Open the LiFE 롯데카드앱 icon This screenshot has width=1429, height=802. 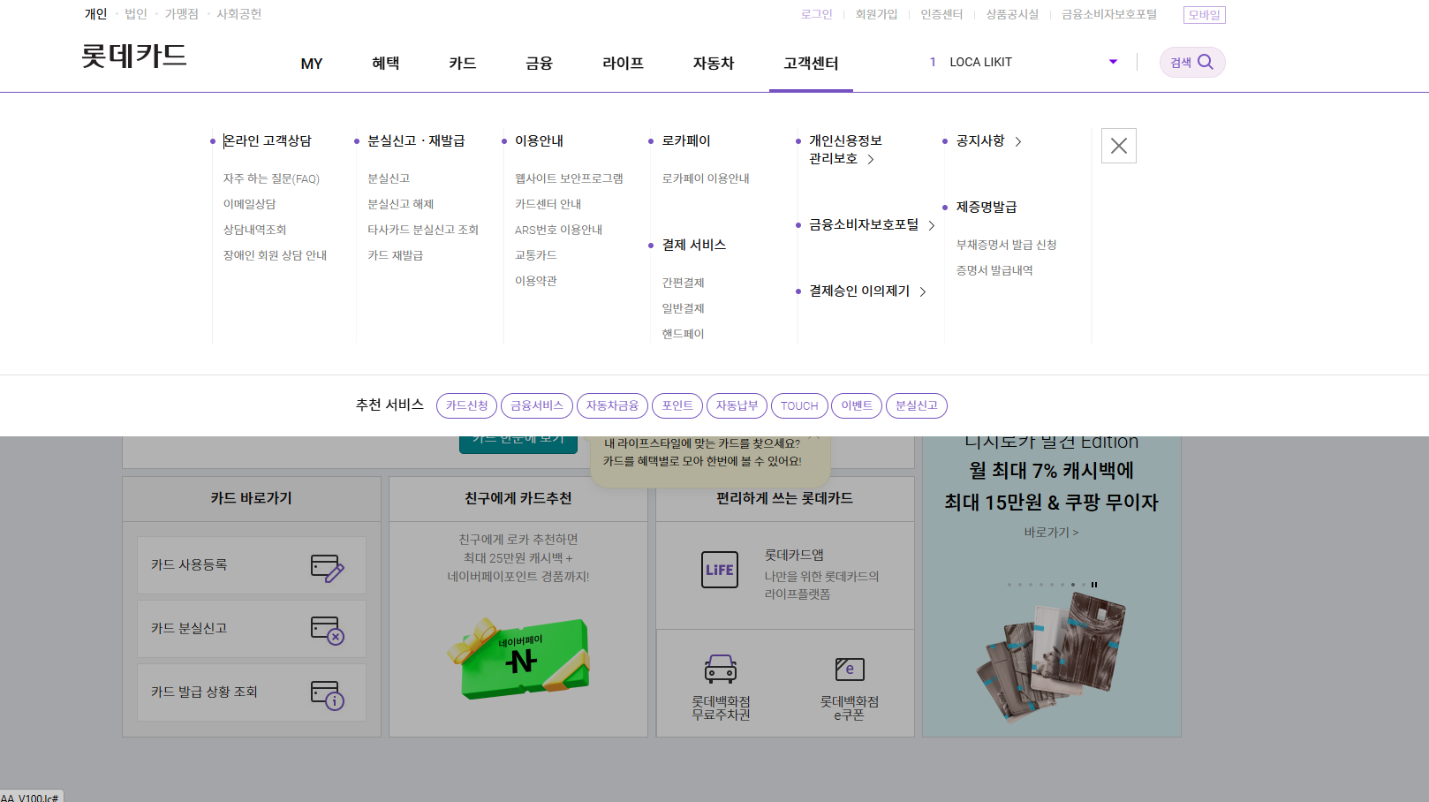[x=720, y=570]
